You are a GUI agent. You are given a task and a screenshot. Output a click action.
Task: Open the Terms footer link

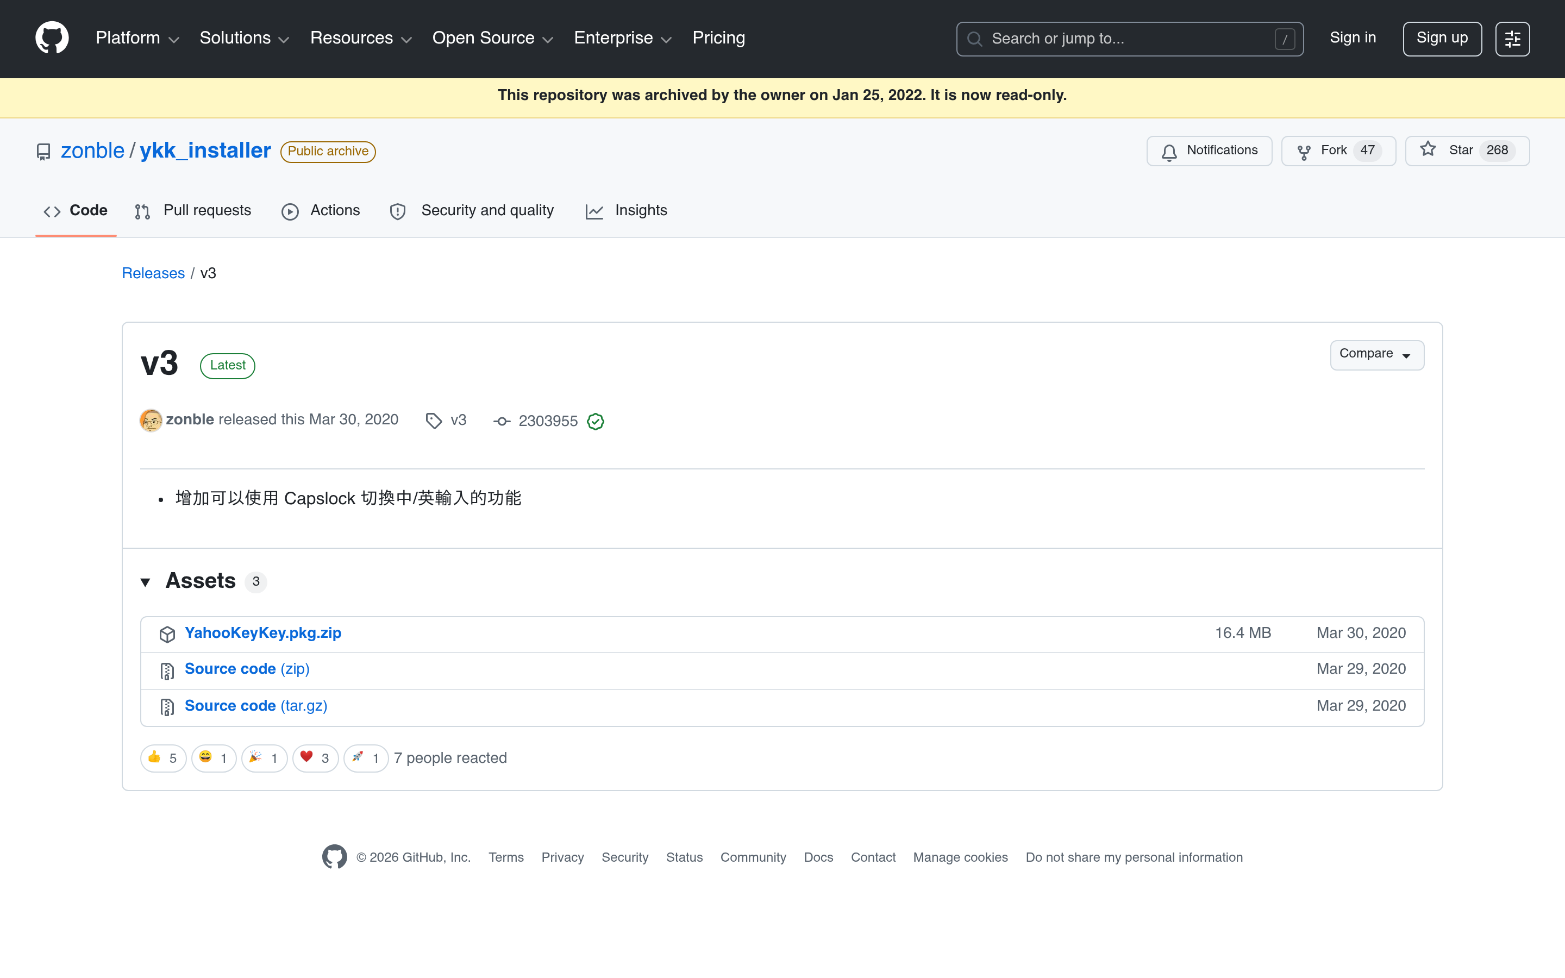pos(506,858)
